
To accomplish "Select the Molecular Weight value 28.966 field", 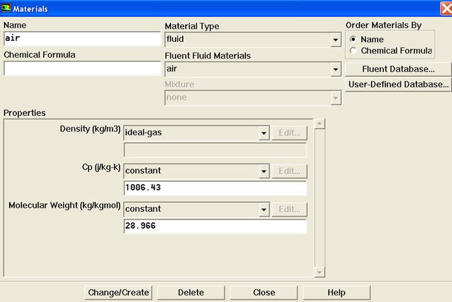I will (x=214, y=226).
